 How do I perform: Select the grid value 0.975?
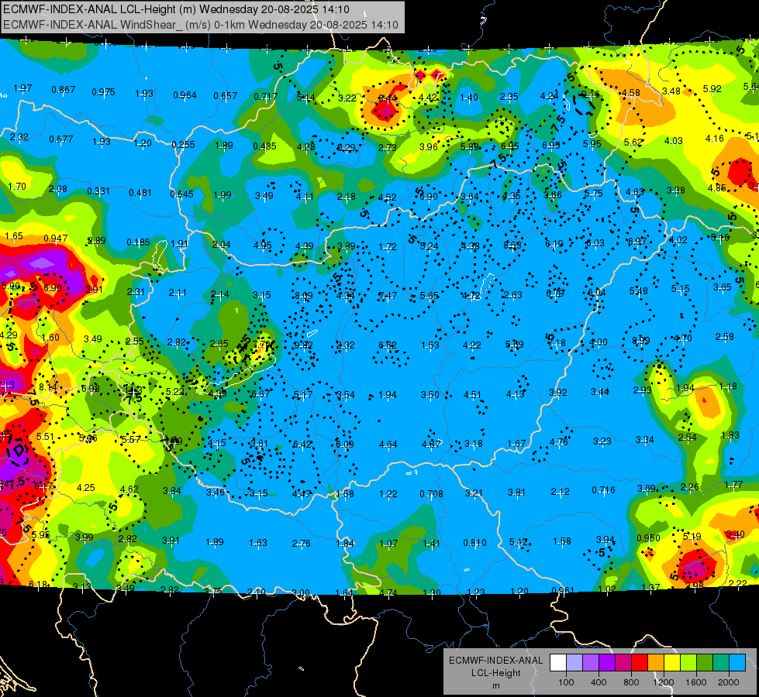[103, 92]
